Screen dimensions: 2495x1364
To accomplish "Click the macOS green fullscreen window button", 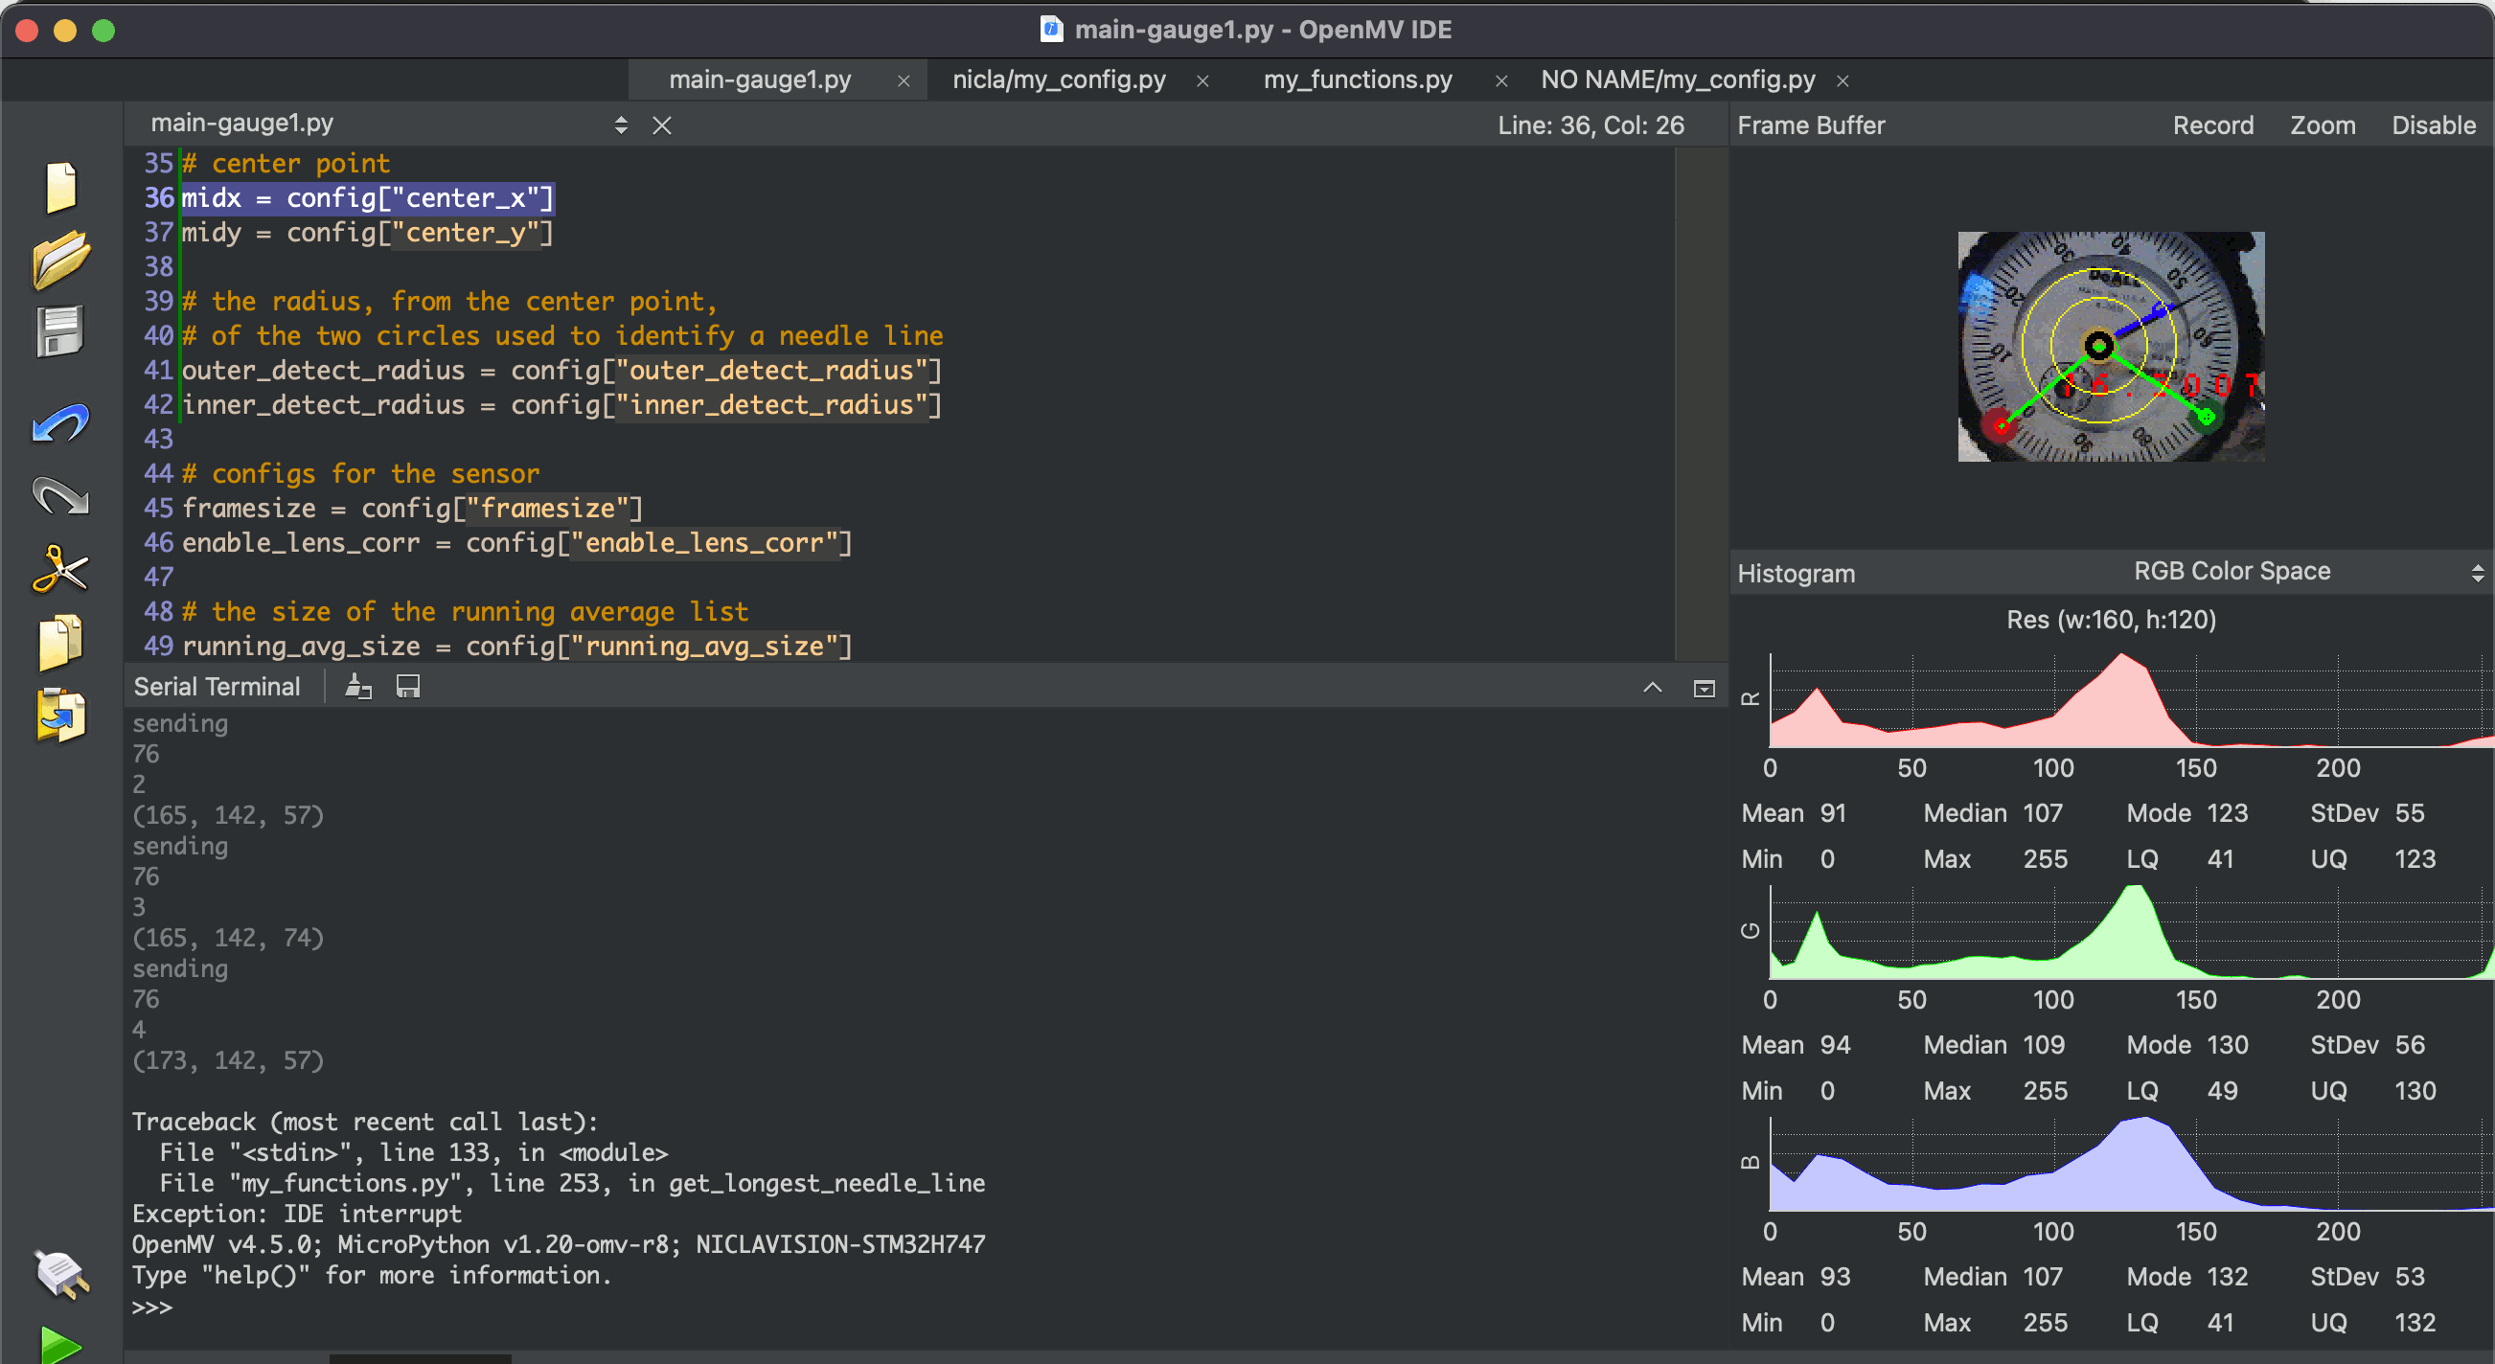I will 103,31.
